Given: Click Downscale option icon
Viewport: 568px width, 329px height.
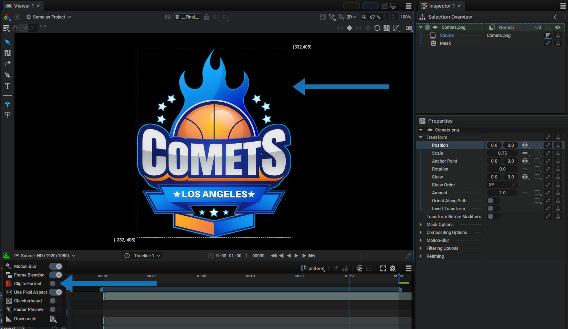Looking at the screenshot, I should [x=53, y=319].
